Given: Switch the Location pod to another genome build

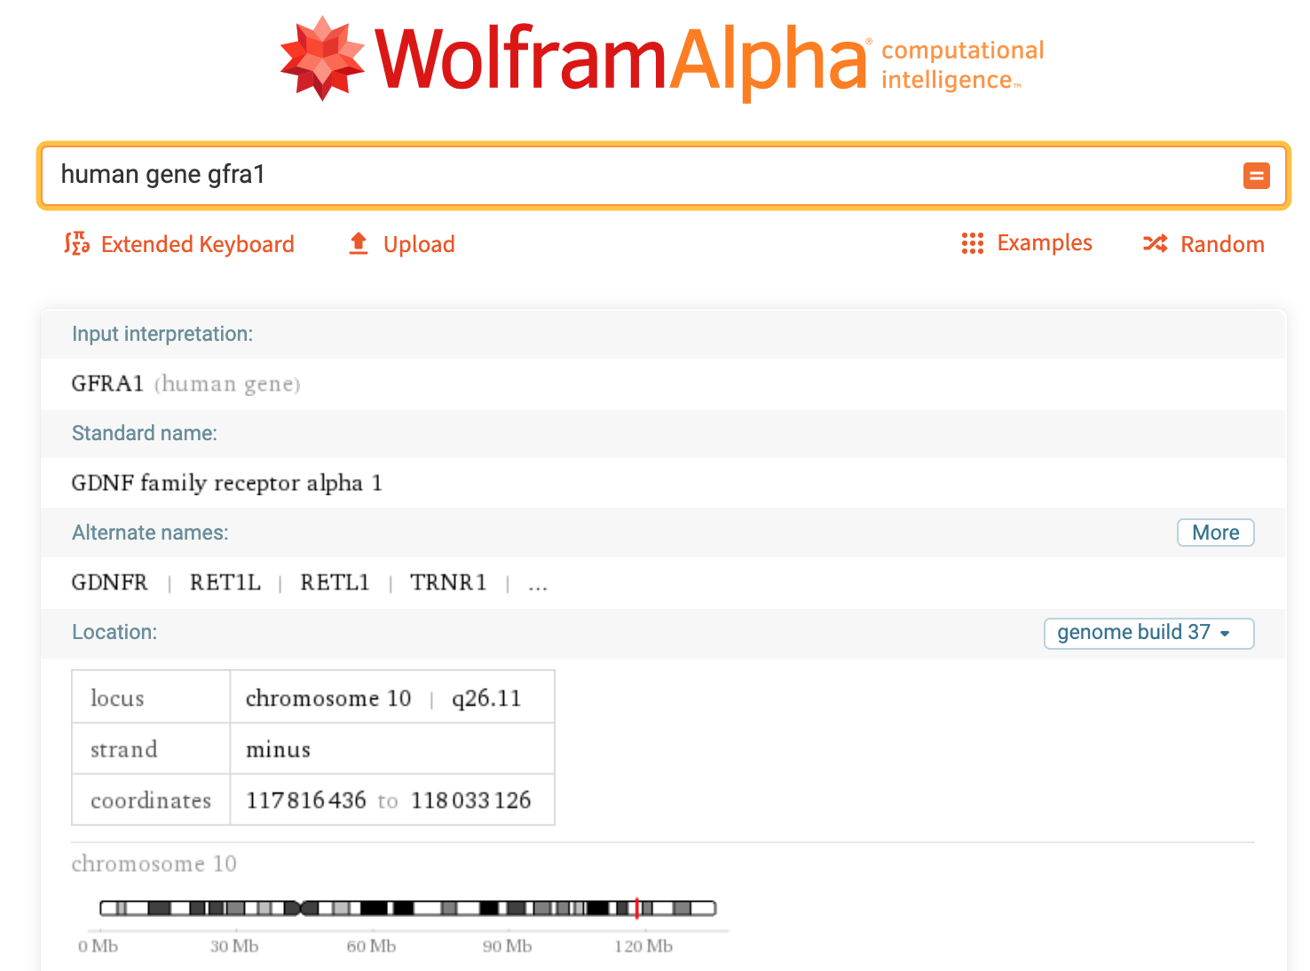Looking at the screenshot, I should [x=1148, y=633].
